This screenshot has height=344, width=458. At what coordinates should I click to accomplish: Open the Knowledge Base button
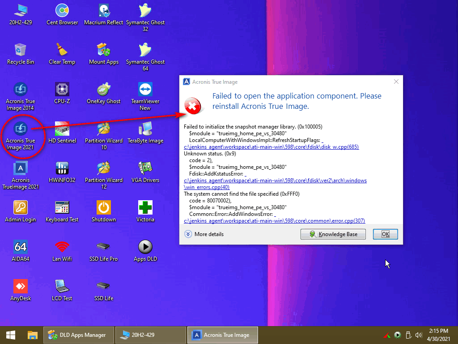[333, 234]
